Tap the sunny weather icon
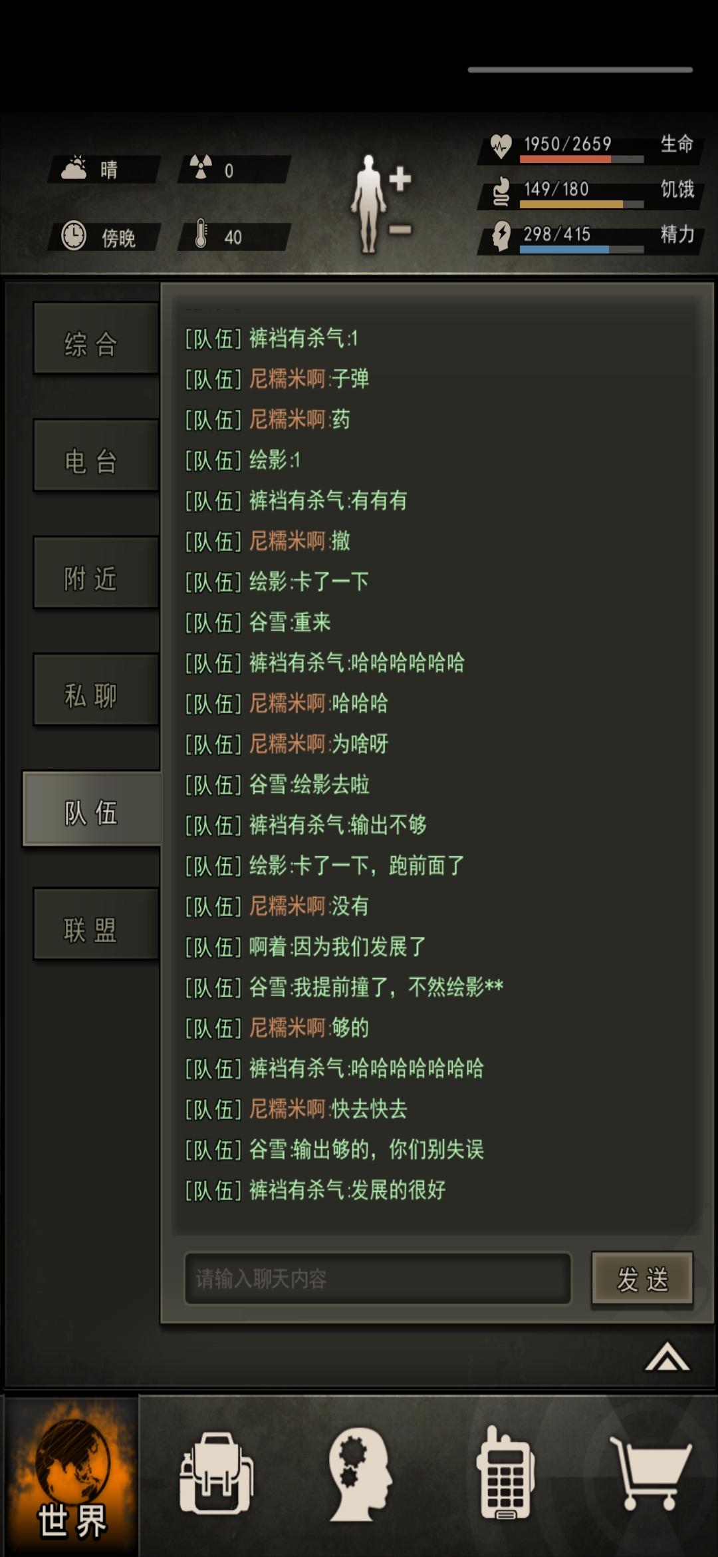The image size is (718, 1557). [74, 168]
